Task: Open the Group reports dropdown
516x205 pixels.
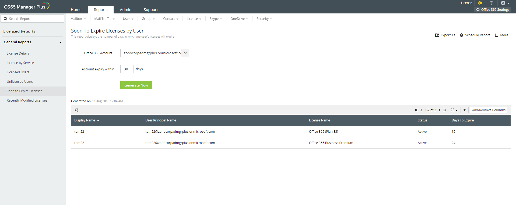Action: pos(148,19)
